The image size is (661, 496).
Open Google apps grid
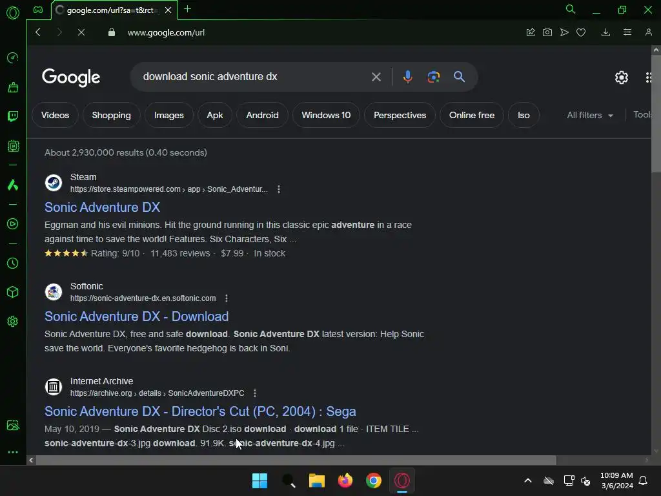pos(649,77)
